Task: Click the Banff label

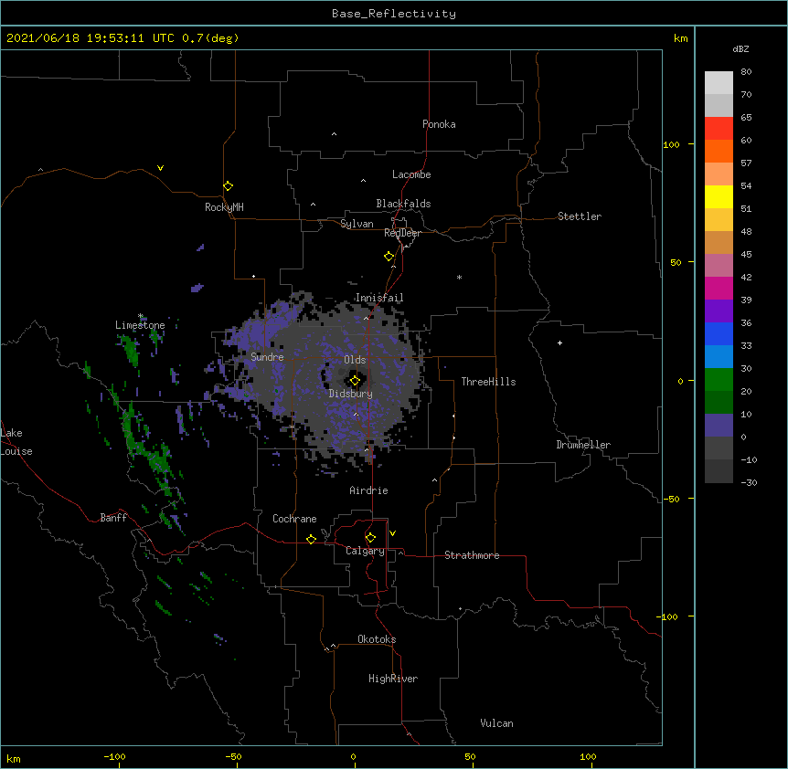Action: [x=113, y=518]
